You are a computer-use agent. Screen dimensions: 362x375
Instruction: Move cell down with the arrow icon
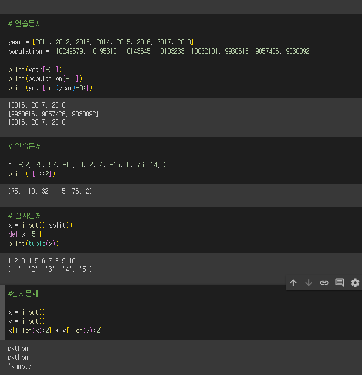coord(309,283)
